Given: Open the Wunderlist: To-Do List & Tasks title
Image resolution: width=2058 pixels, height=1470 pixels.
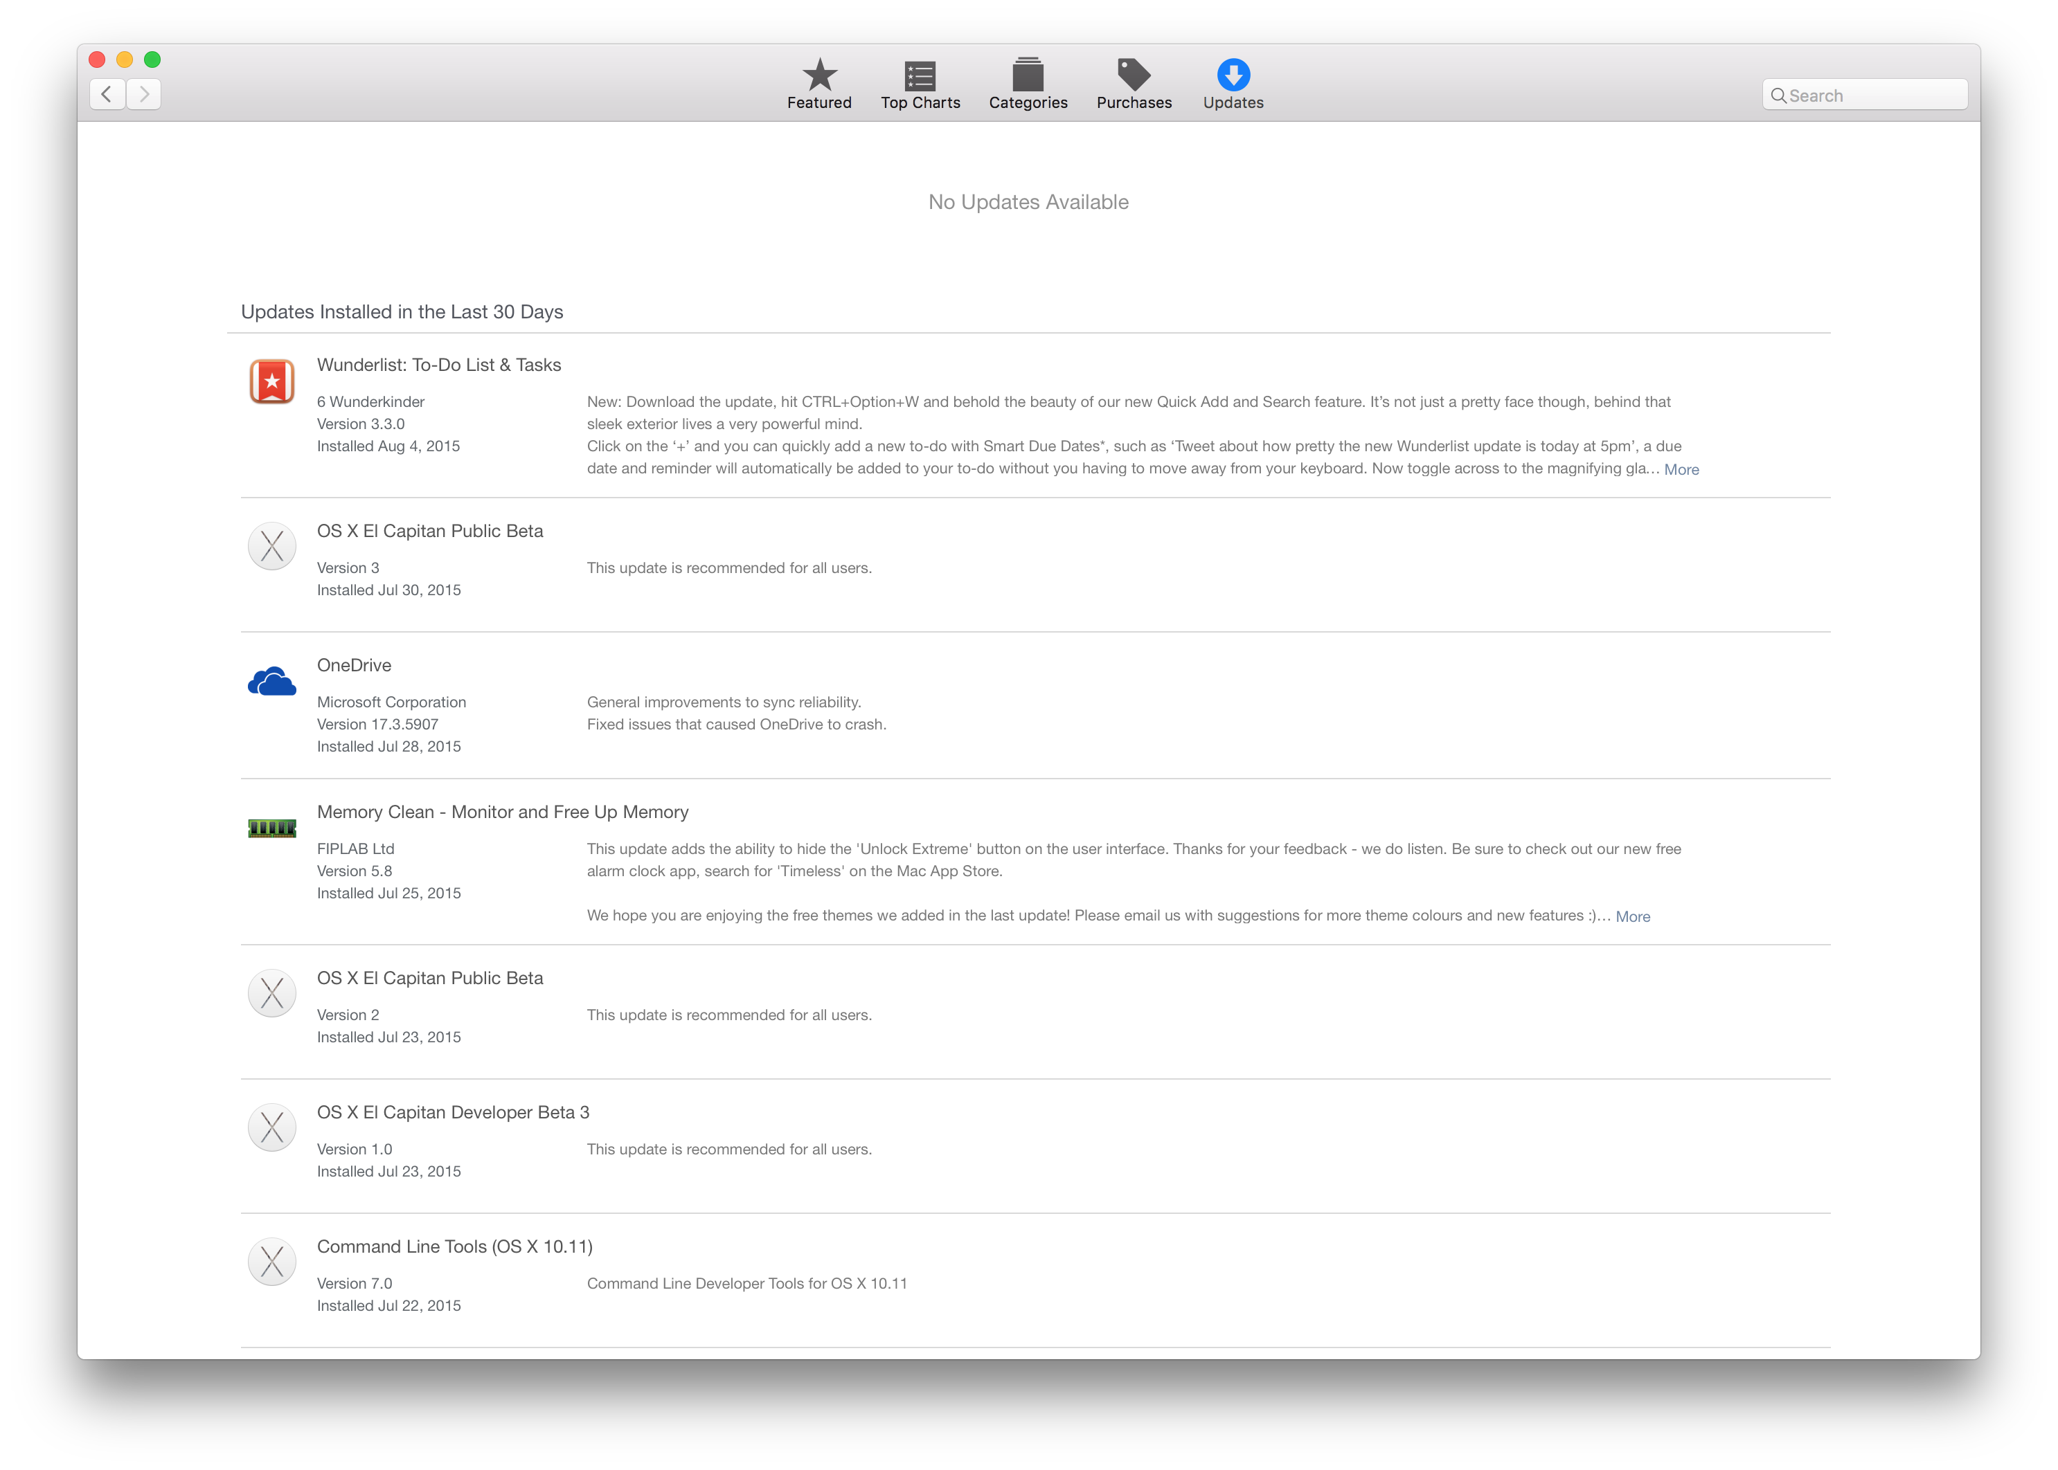Looking at the screenshot, I should tap(438, 365).
